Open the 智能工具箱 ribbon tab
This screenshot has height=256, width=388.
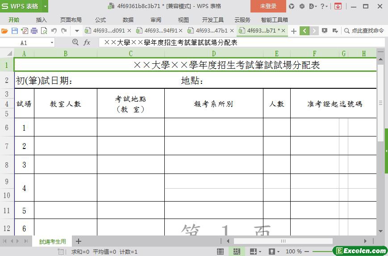tap(275, 20)
